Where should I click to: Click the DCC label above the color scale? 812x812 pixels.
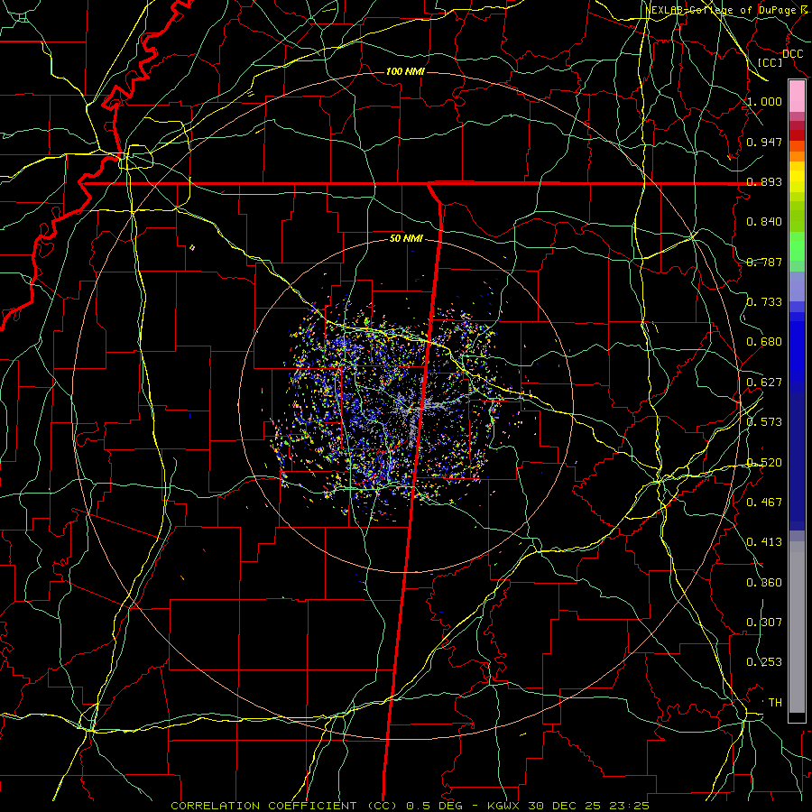[792, 54]
